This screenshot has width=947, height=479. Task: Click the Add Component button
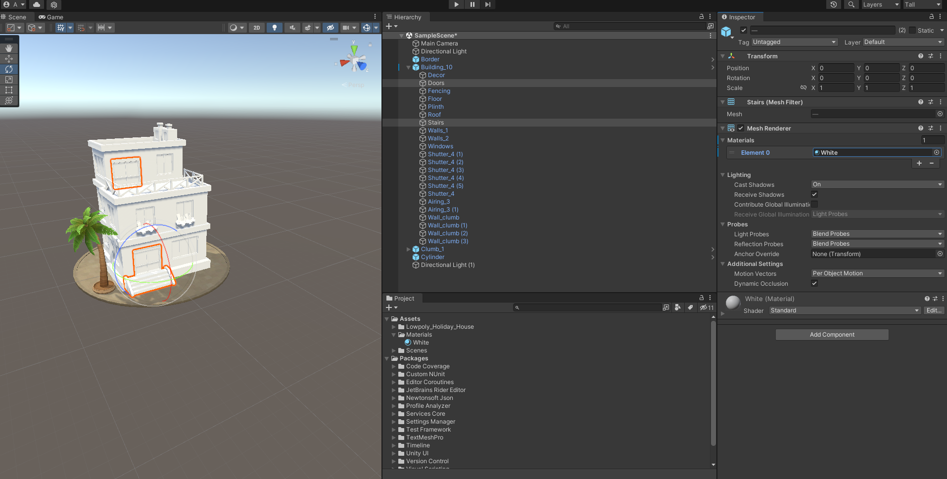(x=832, y=335)
